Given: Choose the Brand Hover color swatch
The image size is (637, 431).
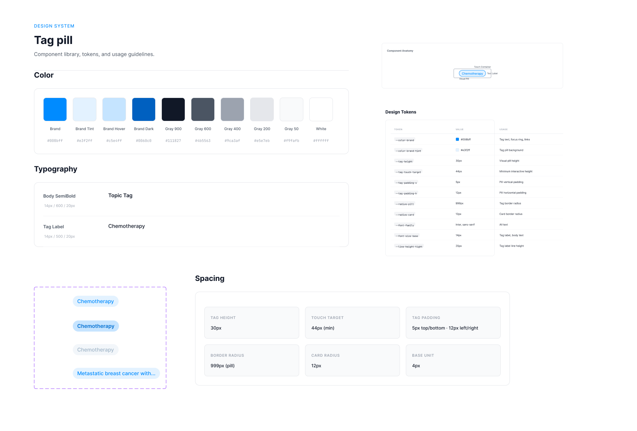Looking at the screenshot, I should coord(114,109).
